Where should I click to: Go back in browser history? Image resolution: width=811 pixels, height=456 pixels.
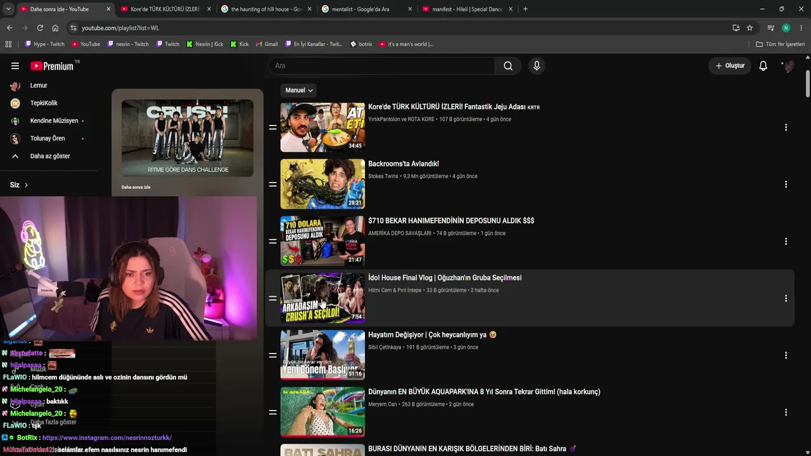(10, 28)
